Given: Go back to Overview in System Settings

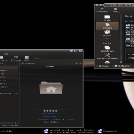Looking at the screenshot, I should coord(102,10).
